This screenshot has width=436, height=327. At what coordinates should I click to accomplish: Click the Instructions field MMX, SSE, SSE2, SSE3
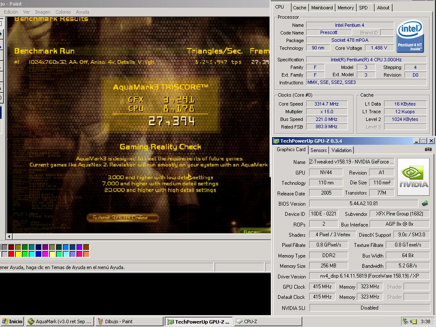pyautogui.click(x=367, y=82)
